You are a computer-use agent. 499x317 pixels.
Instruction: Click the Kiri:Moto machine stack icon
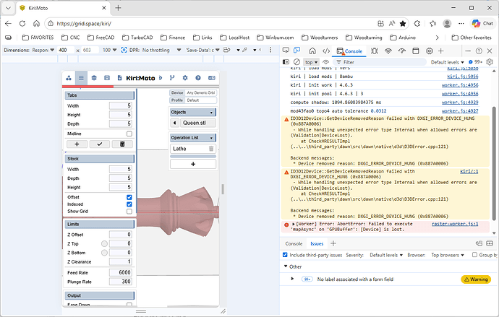tap(94, 78)
